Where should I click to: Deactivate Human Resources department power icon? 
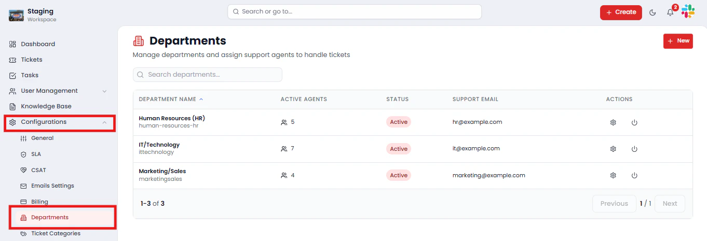(x=634, y=122)
